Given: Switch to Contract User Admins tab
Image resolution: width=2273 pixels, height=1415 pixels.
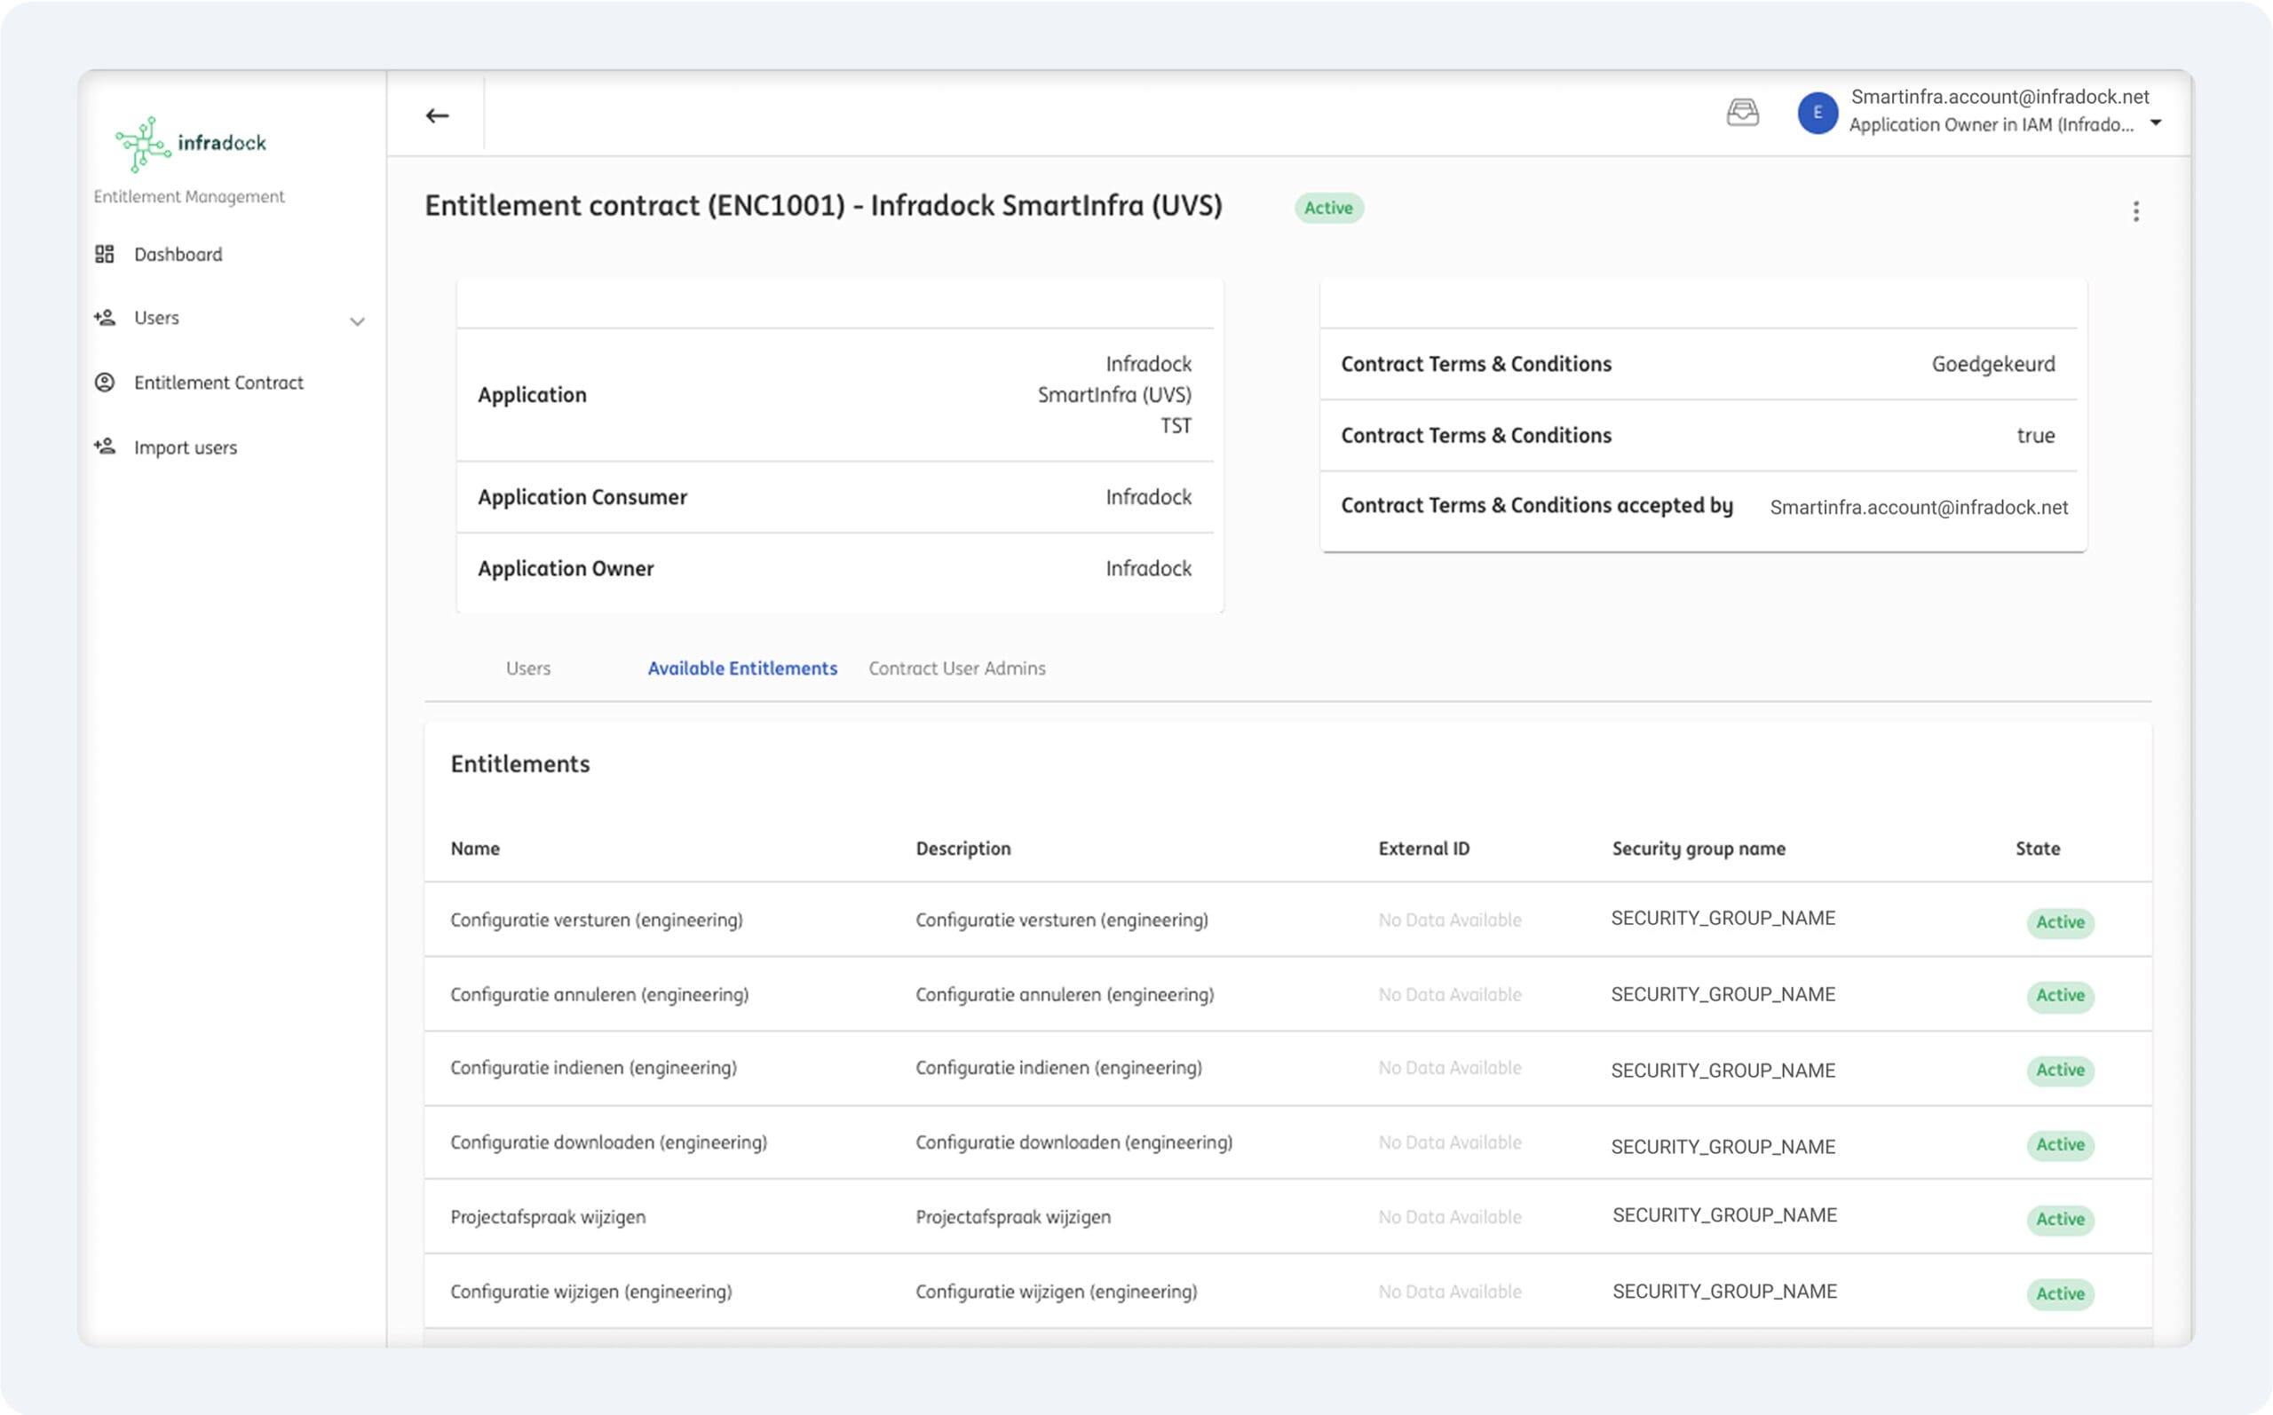Looking at the screenshot, I should [956, 668].
